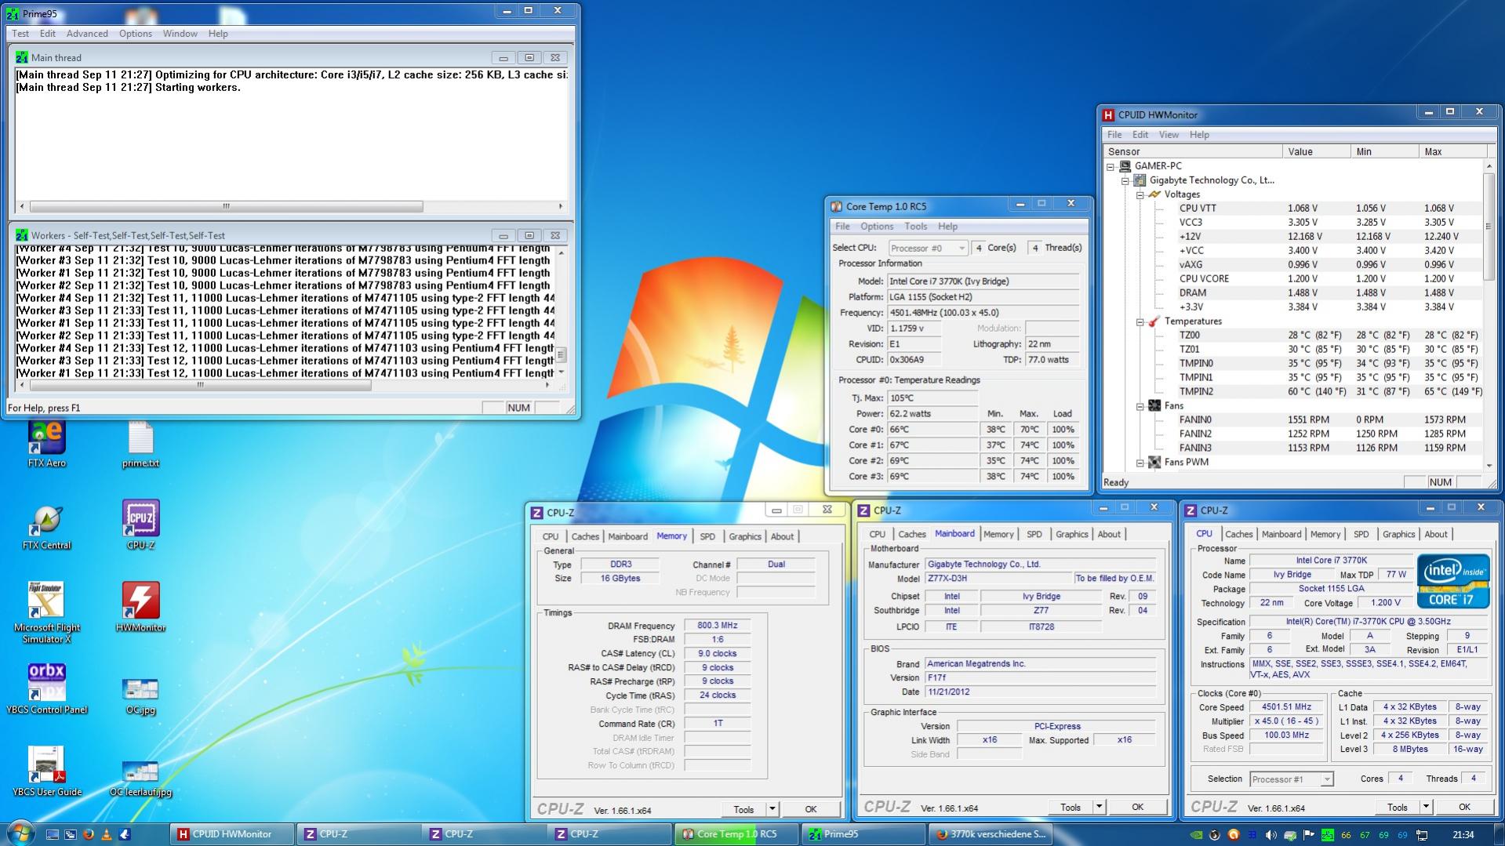Open the Options menu in Prime95

(136, 34)
